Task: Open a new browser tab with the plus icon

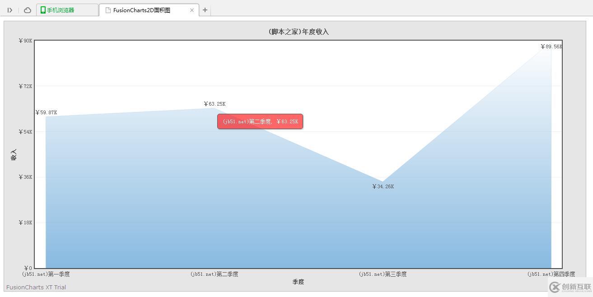Action: coord(205,10)
